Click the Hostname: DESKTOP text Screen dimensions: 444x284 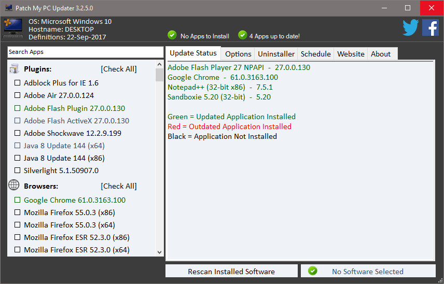pyautogui.click(x=61, y=29)
